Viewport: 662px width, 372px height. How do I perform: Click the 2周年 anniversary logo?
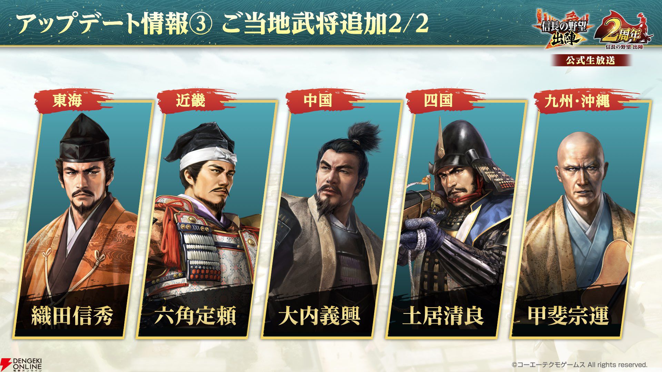click(624, 30)
